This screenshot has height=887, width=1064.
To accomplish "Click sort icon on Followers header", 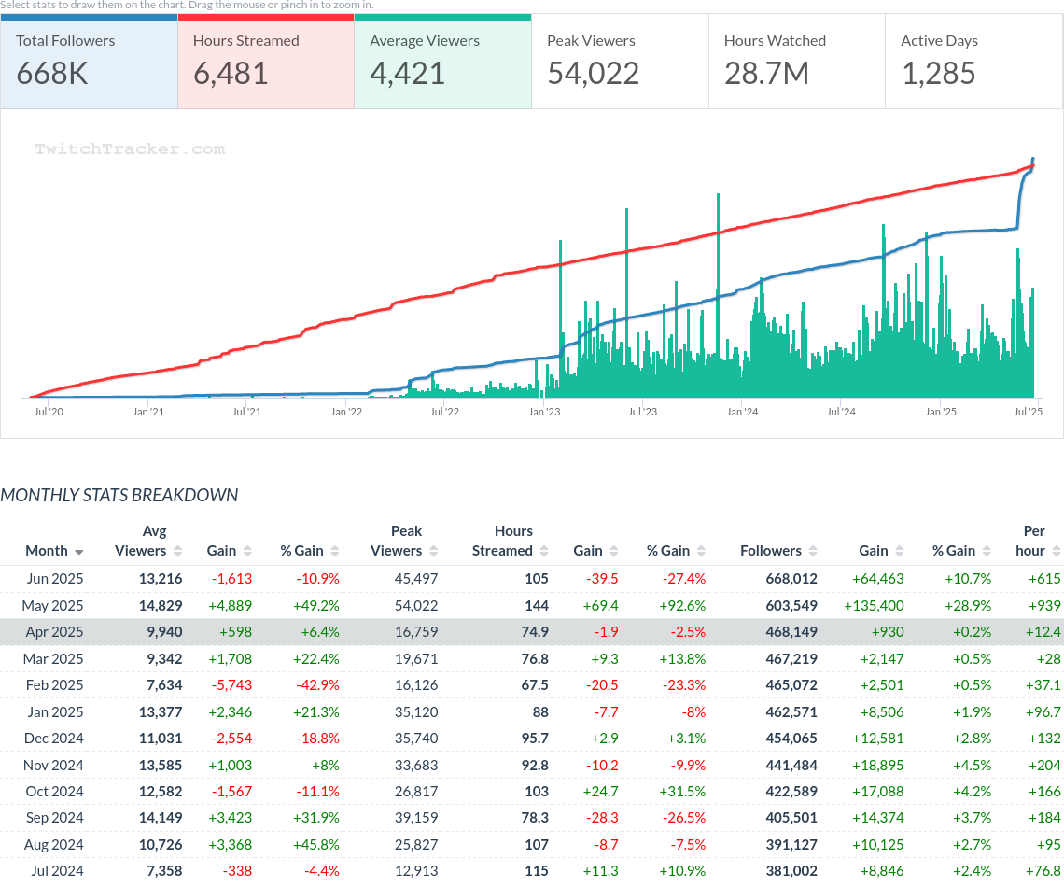I will [813, 551].
